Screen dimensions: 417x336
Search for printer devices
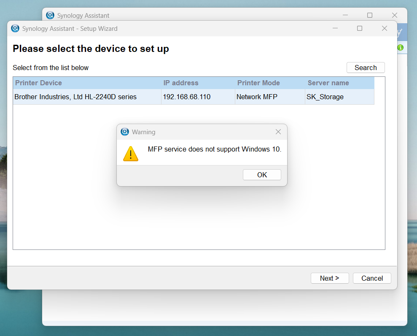pyautogui.click(x=366, y=68)
